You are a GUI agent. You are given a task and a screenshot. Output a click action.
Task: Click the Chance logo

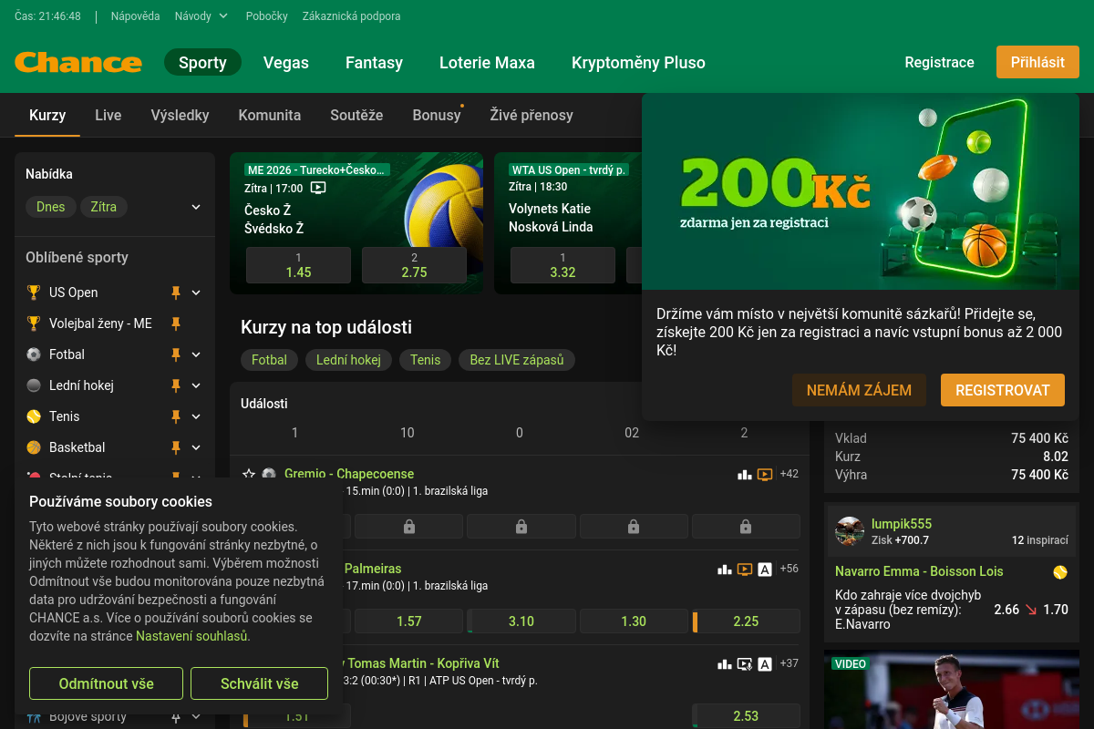(x=78, y=63)
